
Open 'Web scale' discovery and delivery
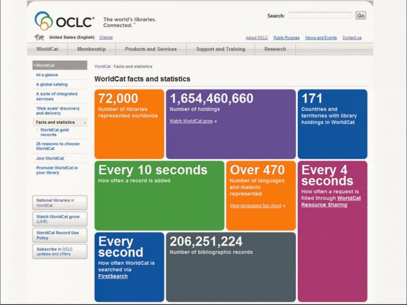(58, 111)
